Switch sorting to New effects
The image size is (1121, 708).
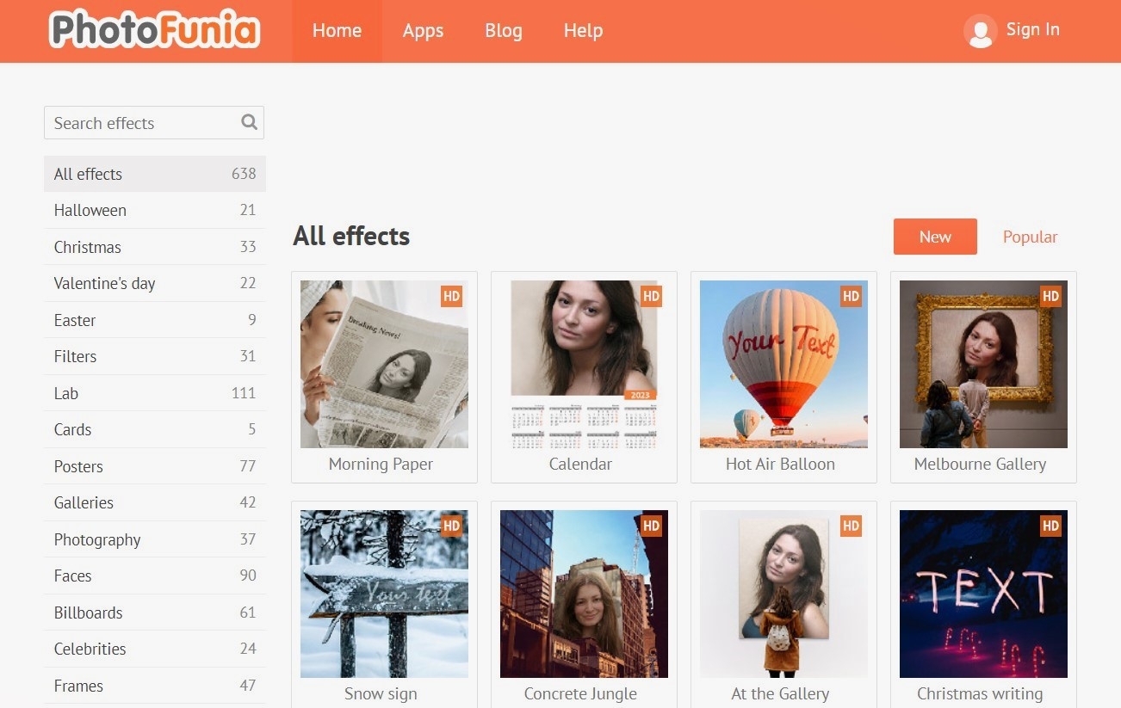(935, 237)
